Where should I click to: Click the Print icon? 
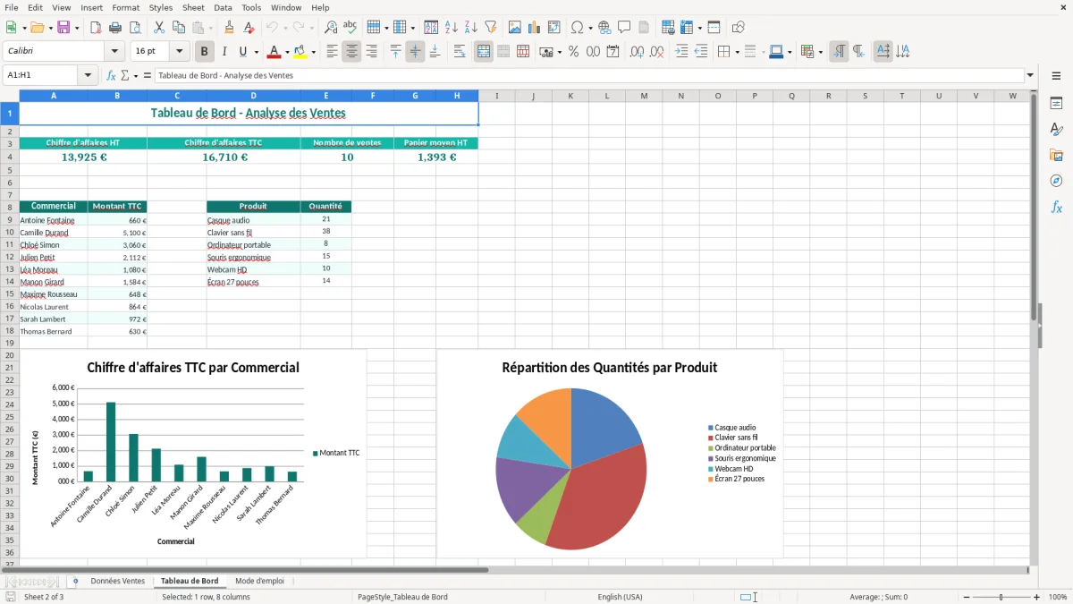114,28
